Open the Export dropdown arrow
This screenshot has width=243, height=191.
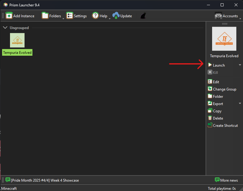pyautogui.click(x=240, y=103)
